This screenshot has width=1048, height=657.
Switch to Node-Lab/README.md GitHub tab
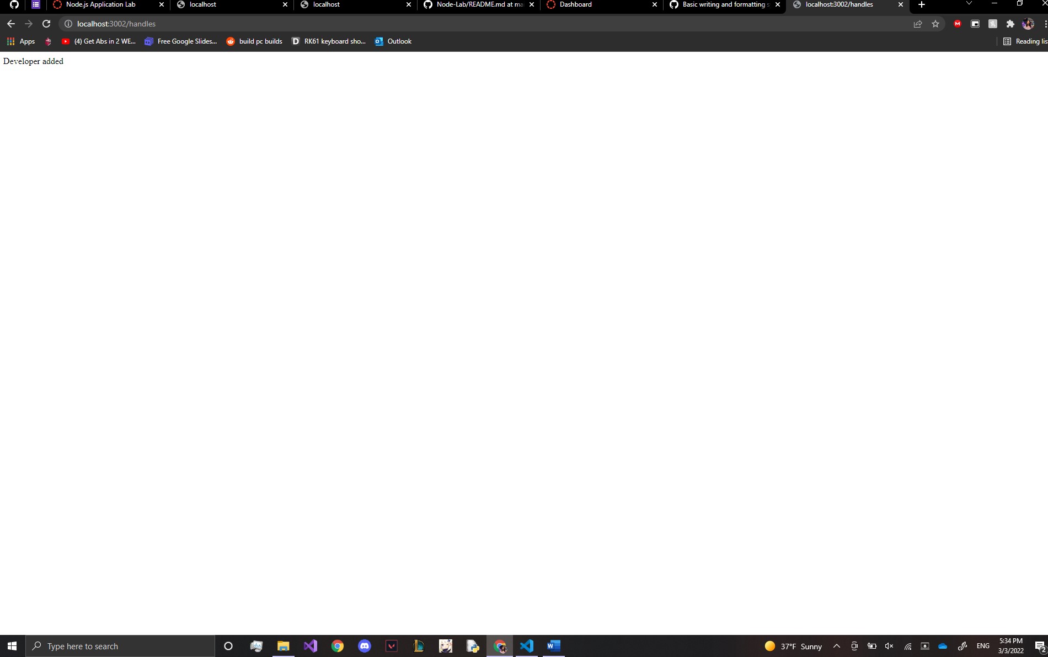(479, 4)
